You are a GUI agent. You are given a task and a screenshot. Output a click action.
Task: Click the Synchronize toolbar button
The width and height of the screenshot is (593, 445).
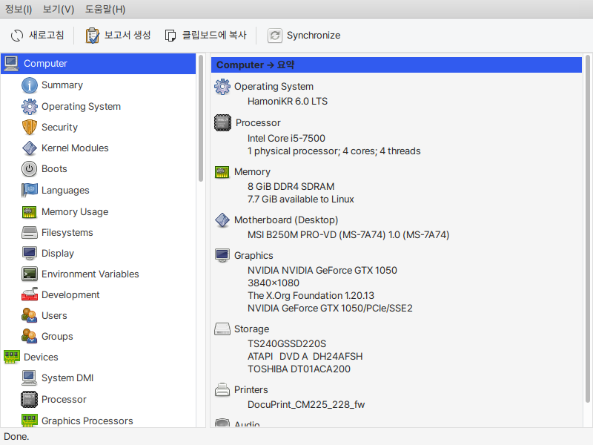[305, 36]
